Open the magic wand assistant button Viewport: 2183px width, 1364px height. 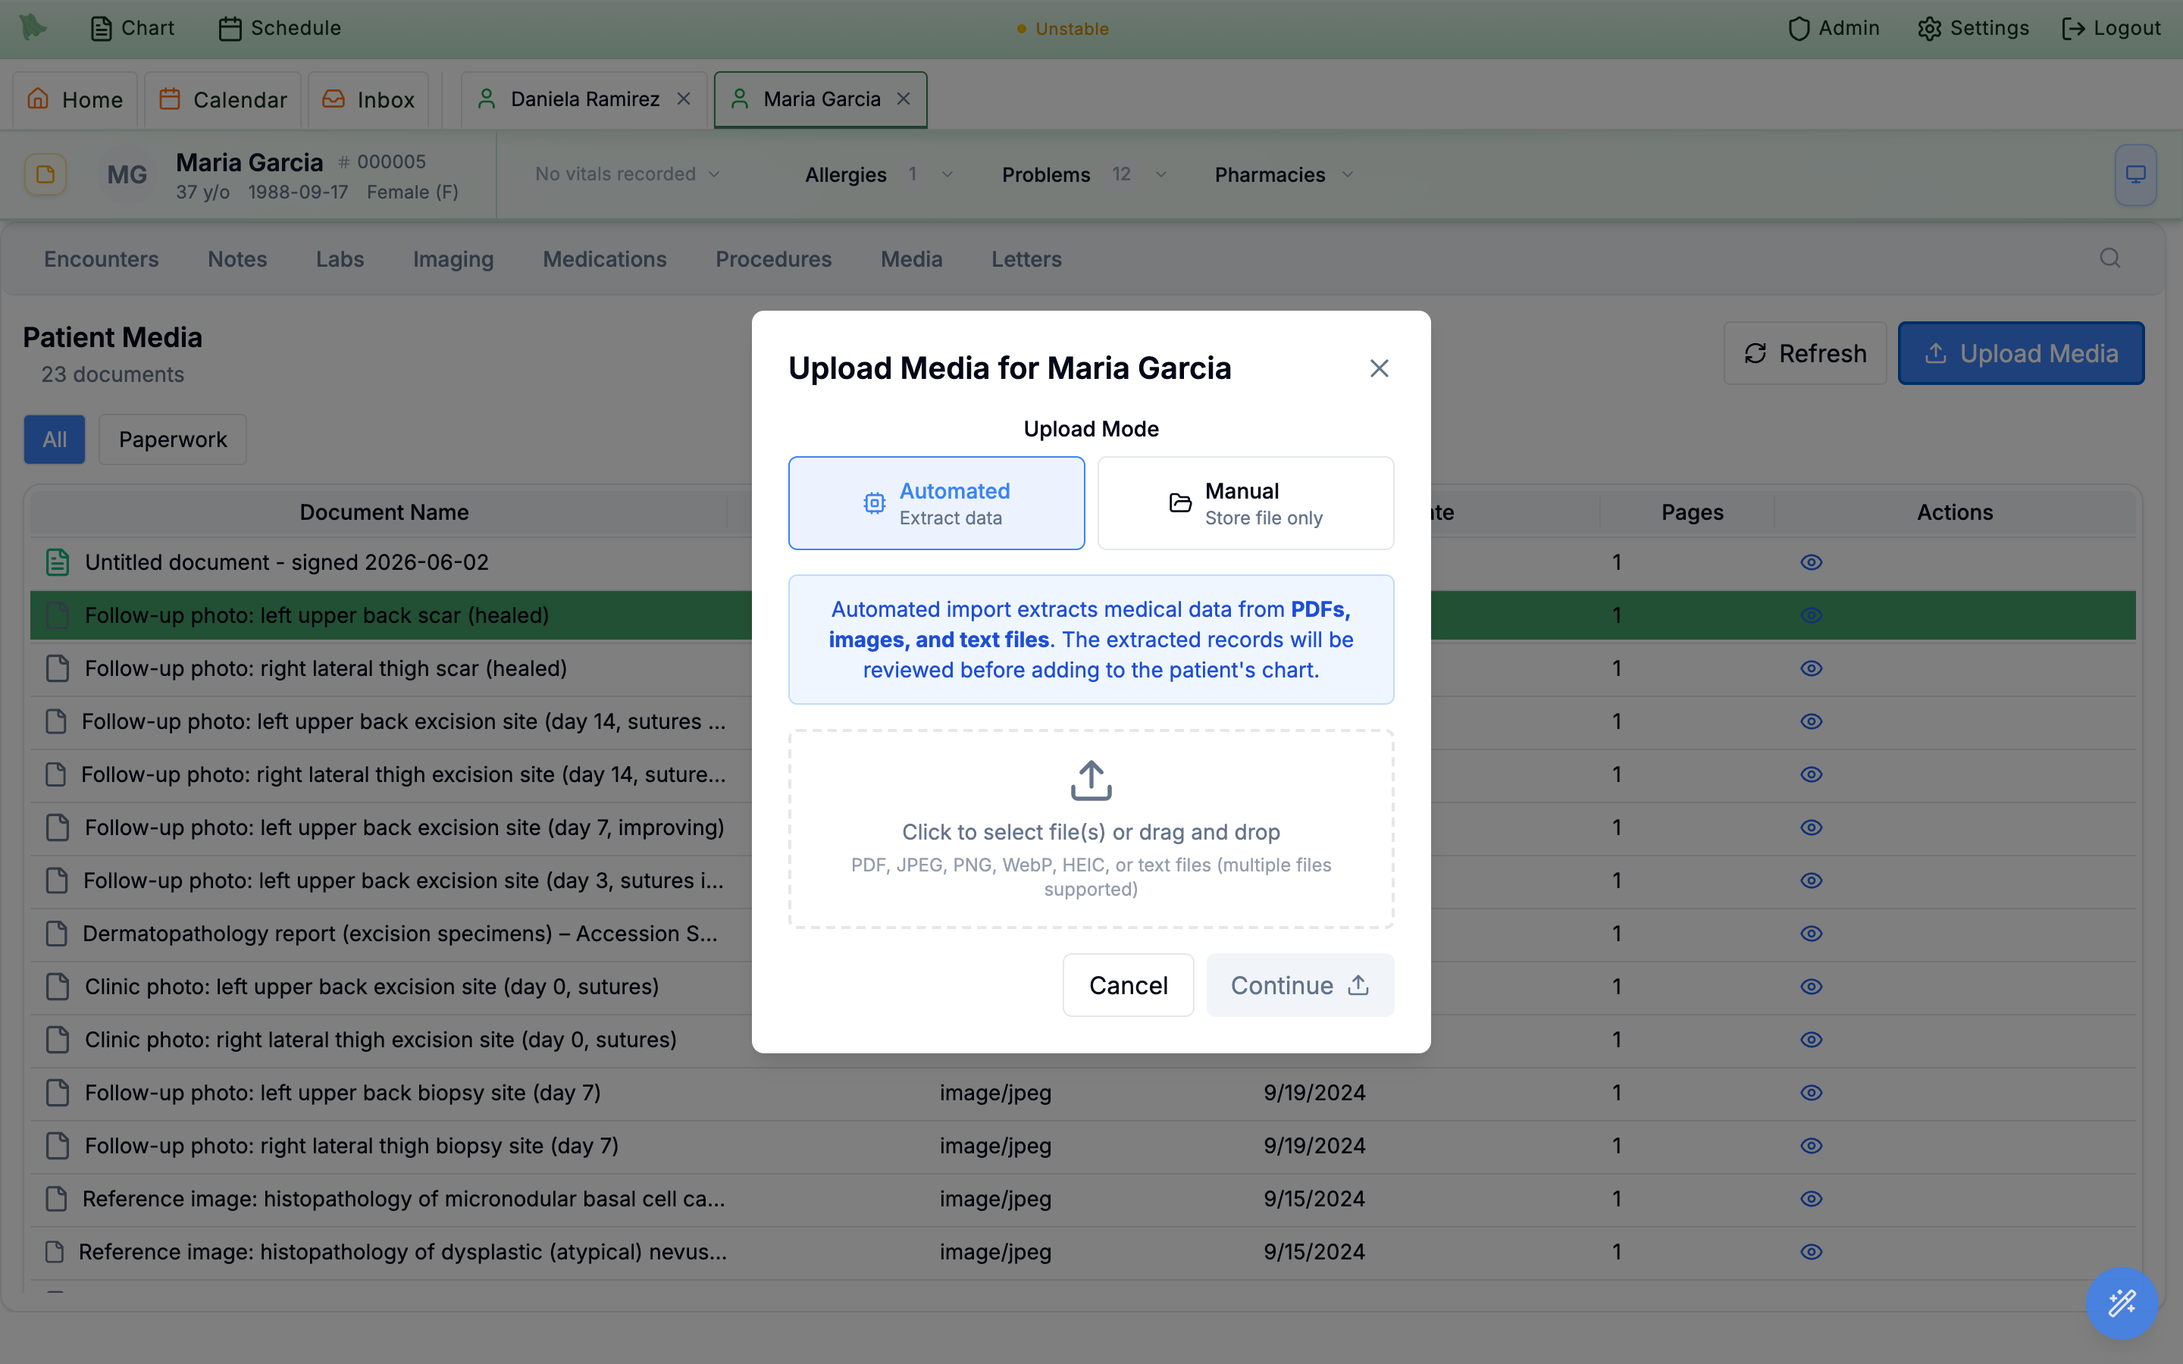pyautogui.click(x=2122, y=1303)
